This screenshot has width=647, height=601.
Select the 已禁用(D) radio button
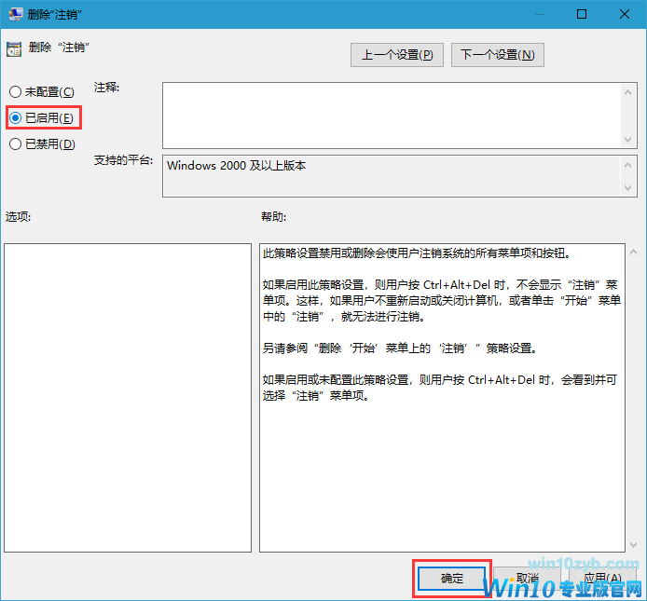[42, 143]
